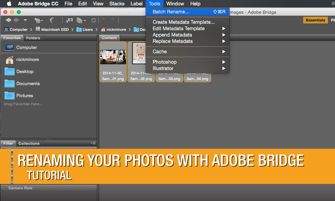Screen dimensions: 335x201
Task: Select file Sam...03.png
Action: coord(169,77)
